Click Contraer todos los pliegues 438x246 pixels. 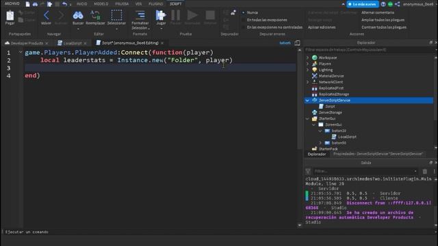point(384,27)
